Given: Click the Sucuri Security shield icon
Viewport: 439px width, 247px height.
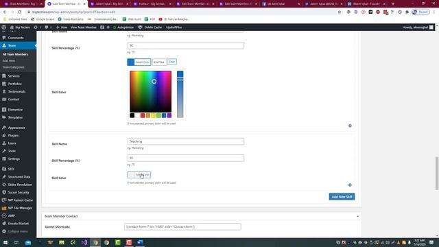Looking at the screenshot, I should tap(4, 192).
